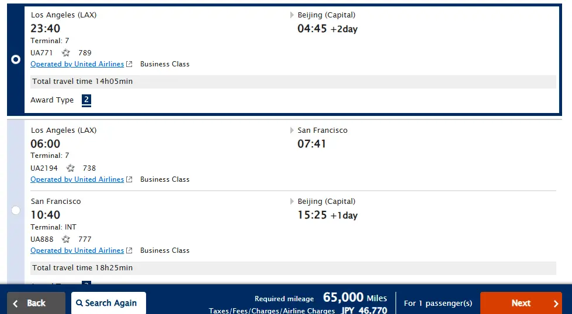Screen dimensions: 572x314
Task: Open Operated by United Airlines link for UA2194
Action: (77, 179)
